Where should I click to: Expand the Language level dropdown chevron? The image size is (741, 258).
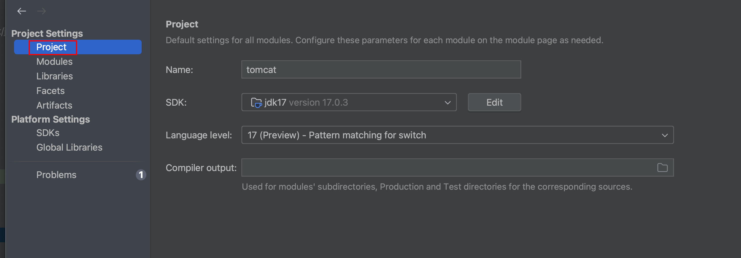click(665, 135)
